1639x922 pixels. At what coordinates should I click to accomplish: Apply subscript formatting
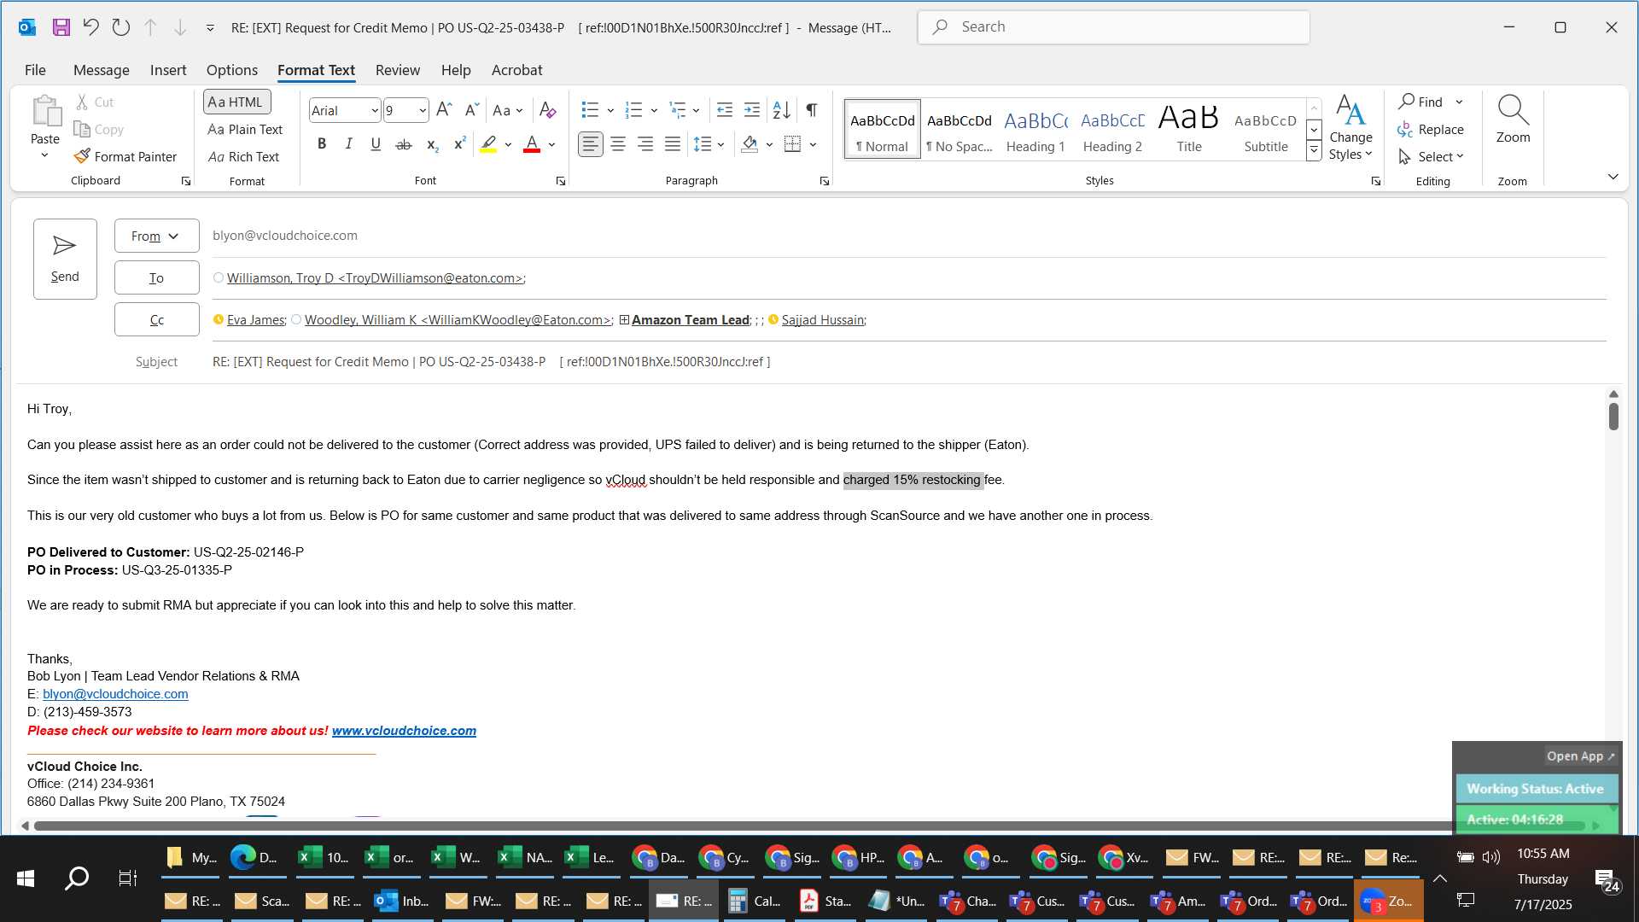[432, 144]
